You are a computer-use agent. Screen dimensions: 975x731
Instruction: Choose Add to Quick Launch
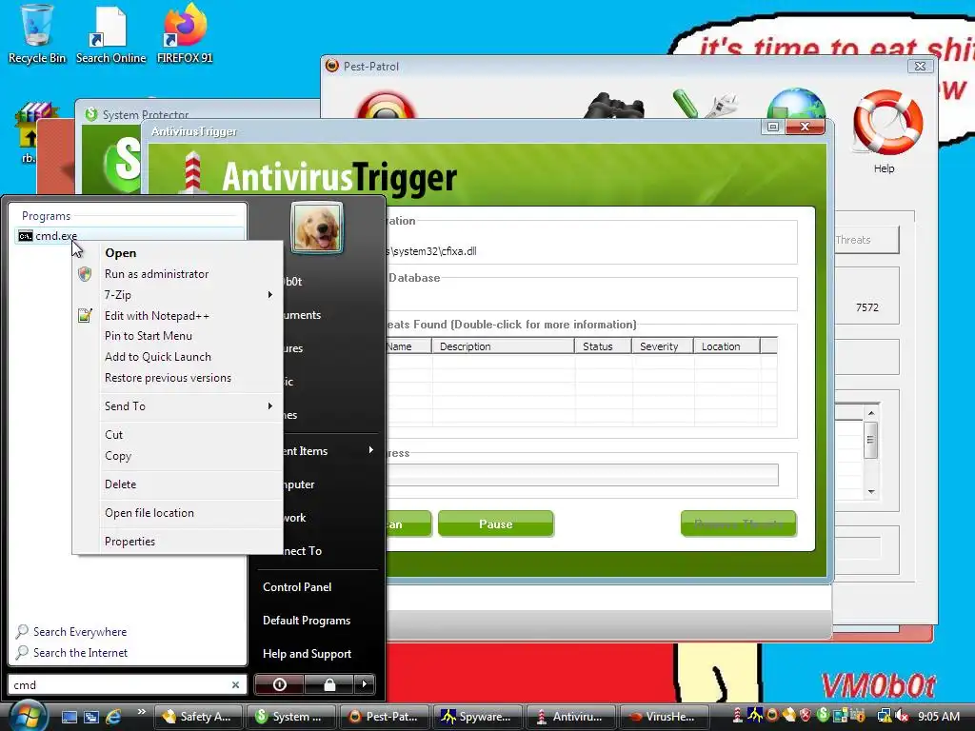click(177, 357)
